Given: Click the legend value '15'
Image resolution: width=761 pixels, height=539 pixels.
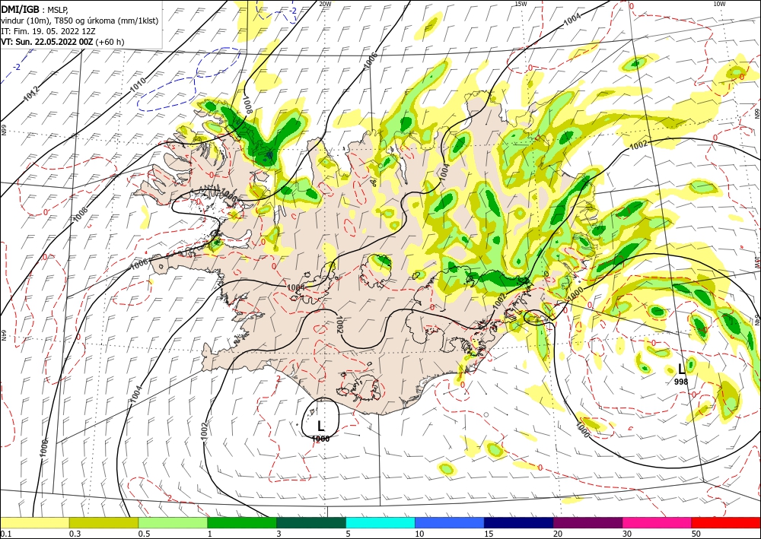Looking at the screenshot, I should click(x=489, y=534).
